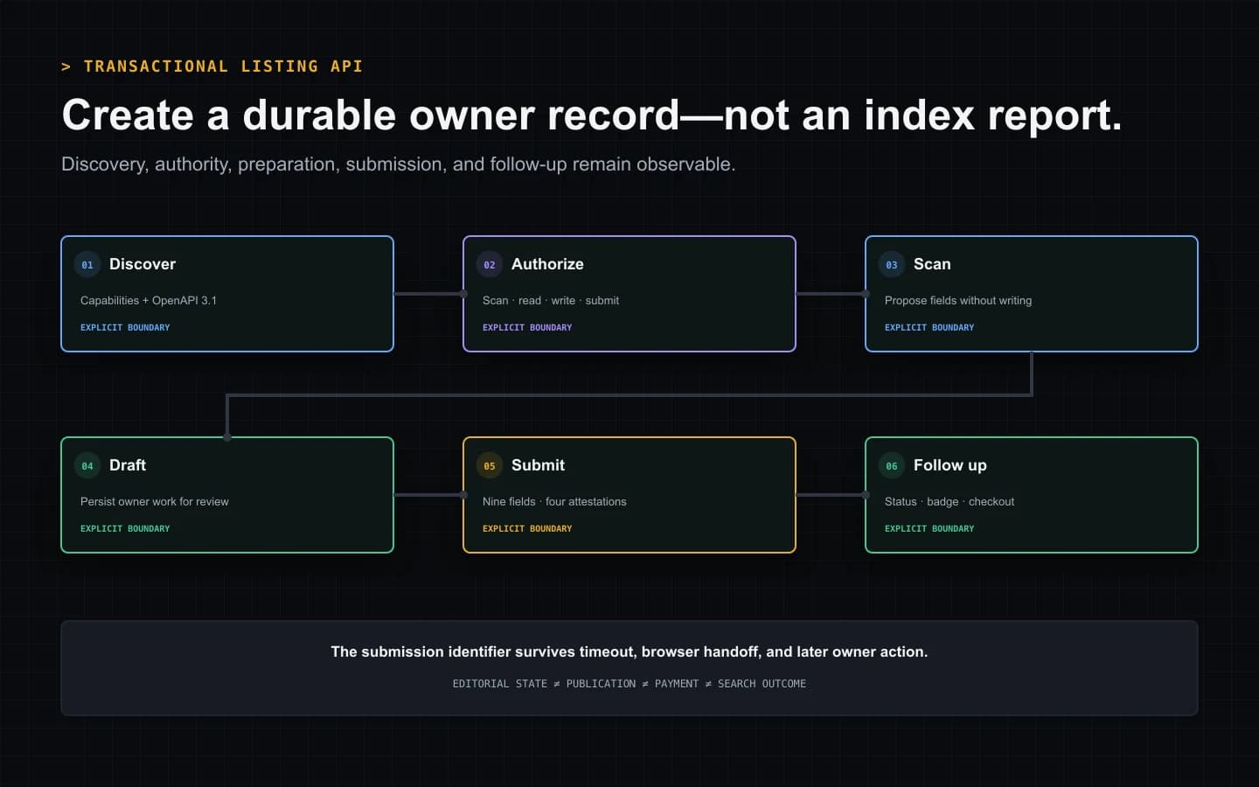Click 'Scan · read · write · submit' text
The image size is (1259, 787).
pos(551,300)
